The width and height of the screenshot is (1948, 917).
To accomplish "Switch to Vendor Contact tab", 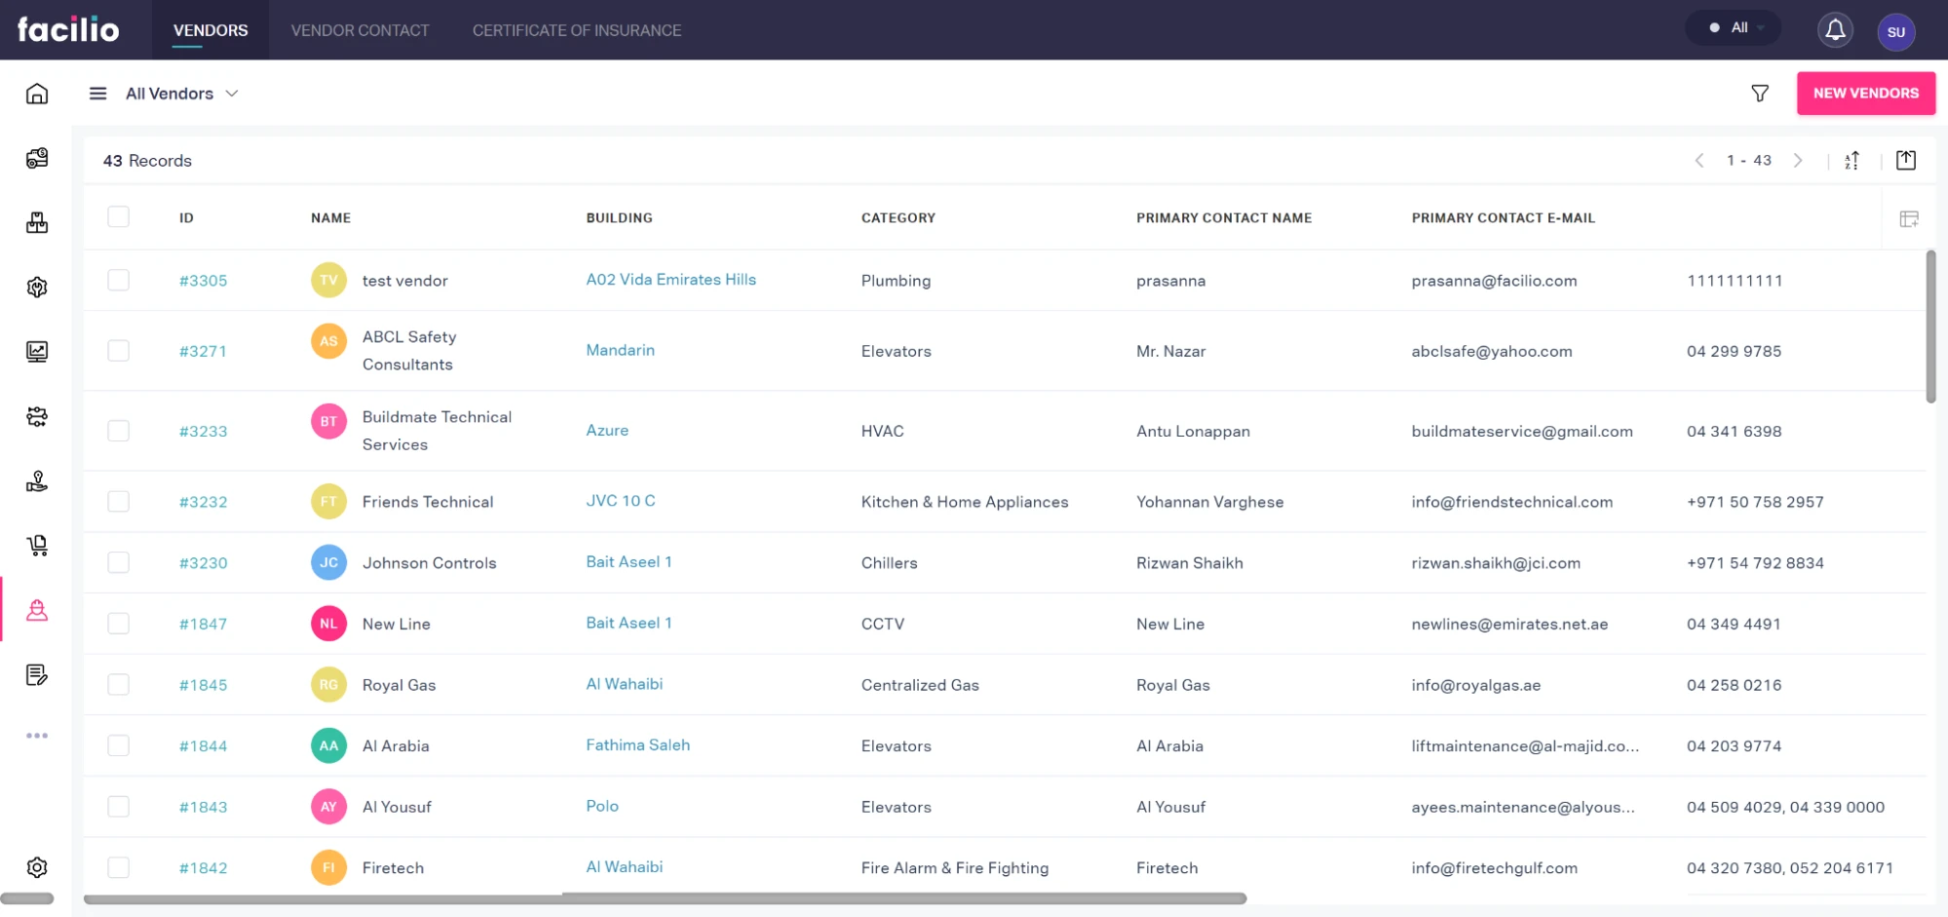I will (x=360, y=30).
